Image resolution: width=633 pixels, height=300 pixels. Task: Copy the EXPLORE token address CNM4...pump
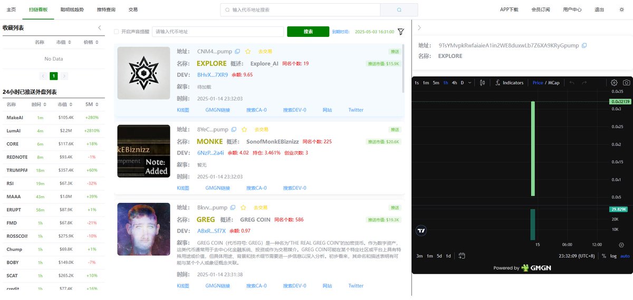[x=237, y=52]
